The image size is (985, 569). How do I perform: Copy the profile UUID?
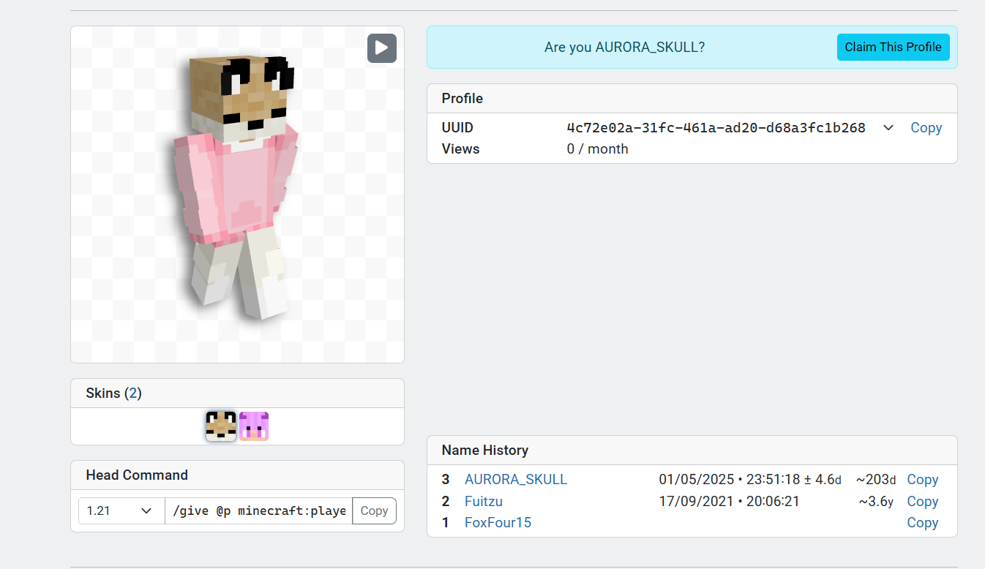(x=926, y=128)
